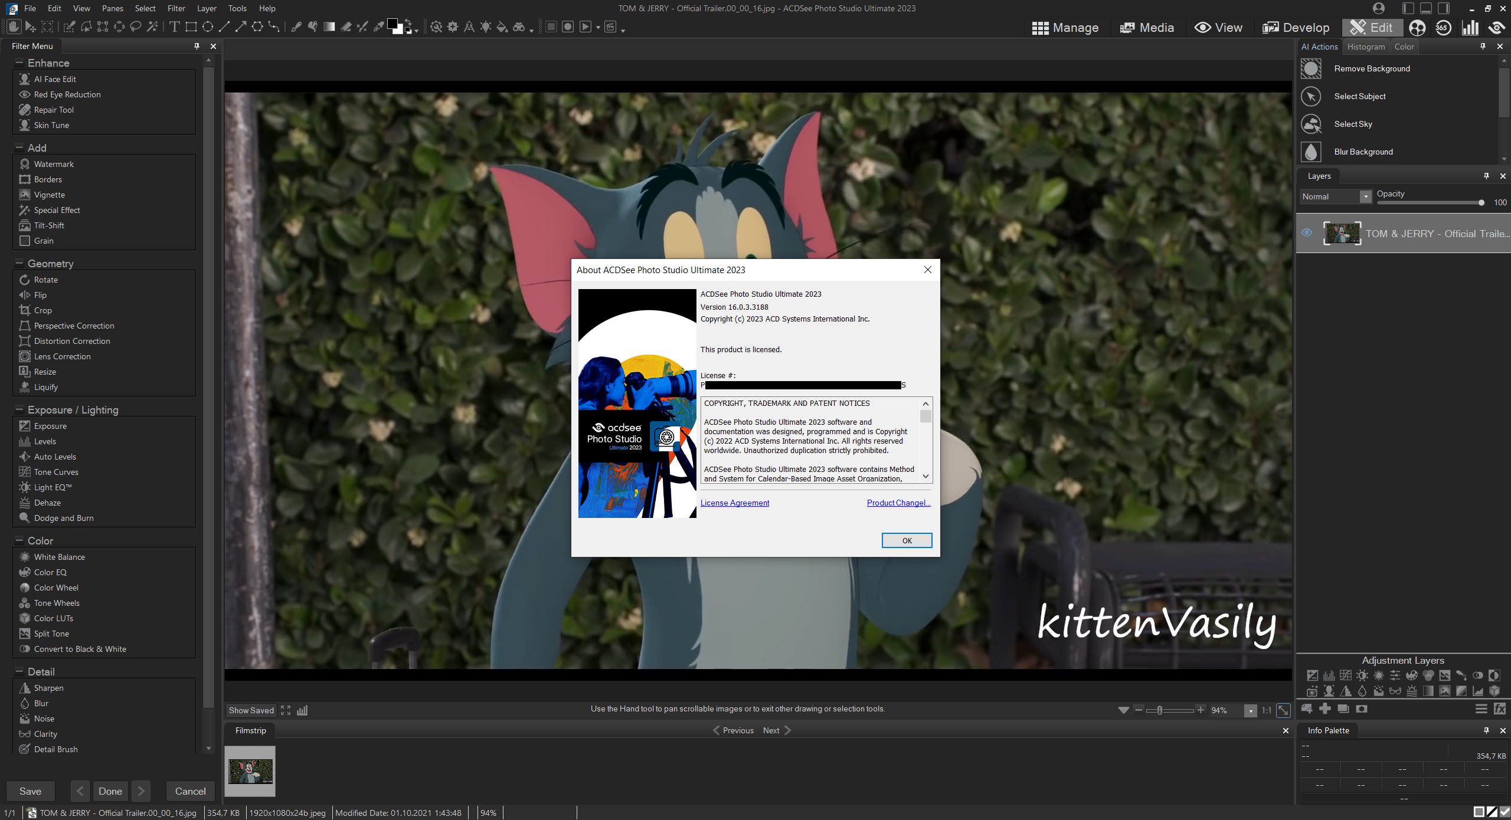Pin the Info Palette pane
Screen dimensions: 1511x820
point(1486,730)
